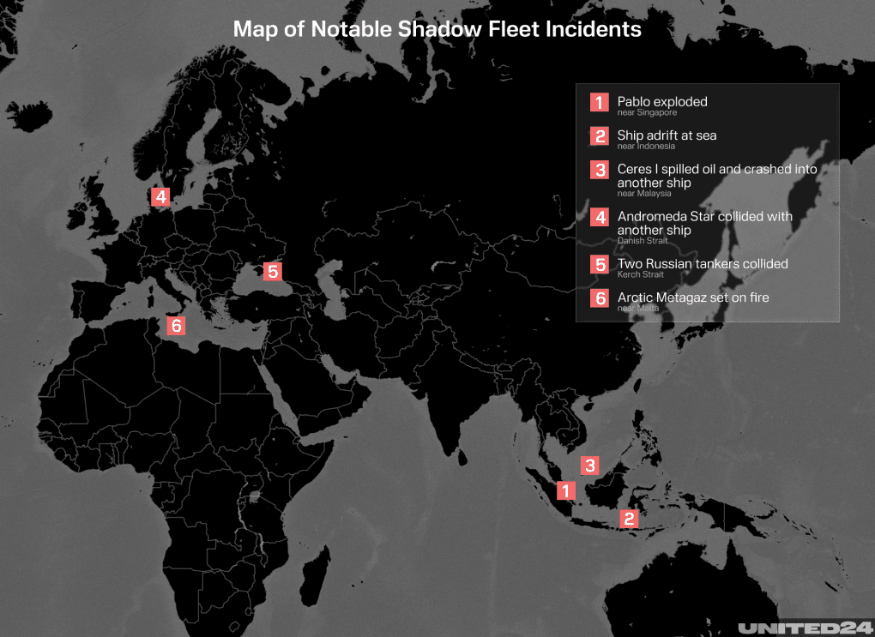Click marker 5 in the Kerch Strait
Image resolution: width=875 pixels, height=637 pixels.
pyautogui.click(x=274, y=271)
